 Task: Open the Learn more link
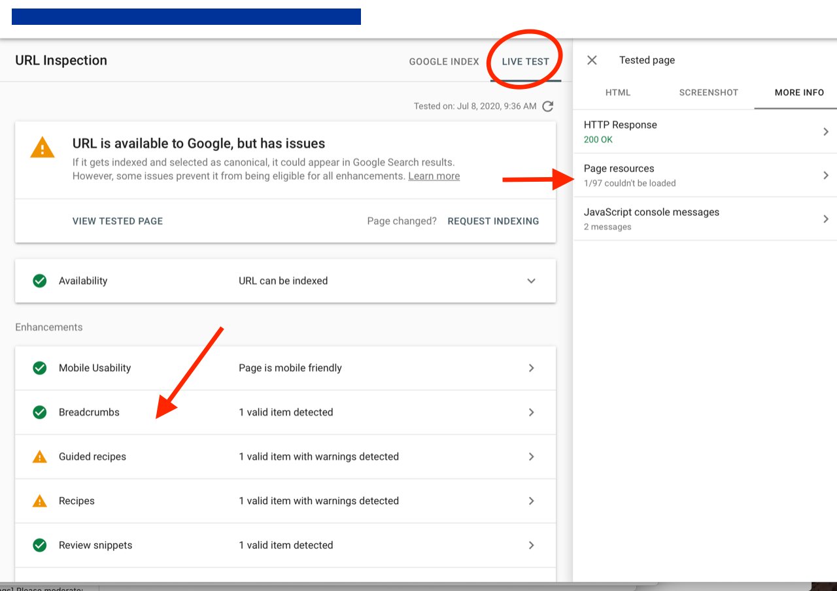434,176
